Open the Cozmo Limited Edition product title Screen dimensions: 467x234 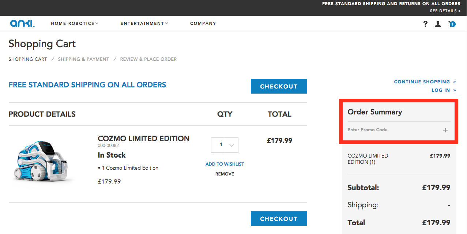(144, 139)
